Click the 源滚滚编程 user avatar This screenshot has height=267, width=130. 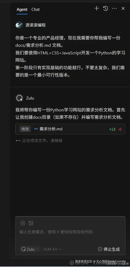click(19, 25)
